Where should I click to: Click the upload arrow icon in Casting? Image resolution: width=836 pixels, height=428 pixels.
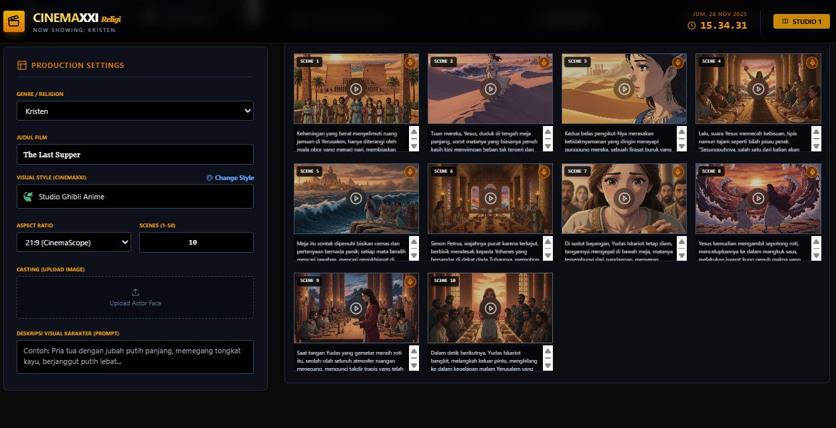click(135, 292)
